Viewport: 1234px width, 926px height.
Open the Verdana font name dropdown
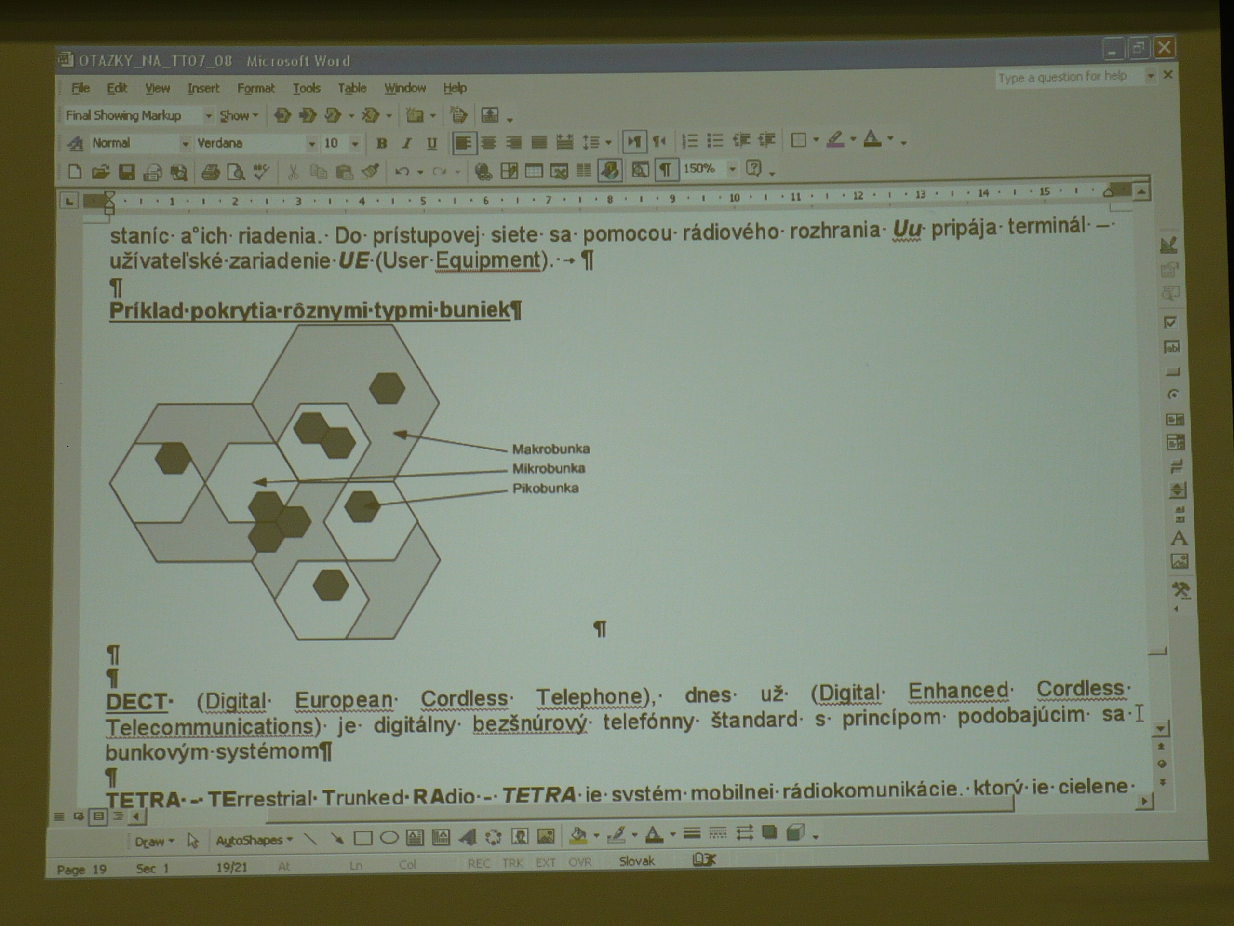tap(312, 144)
